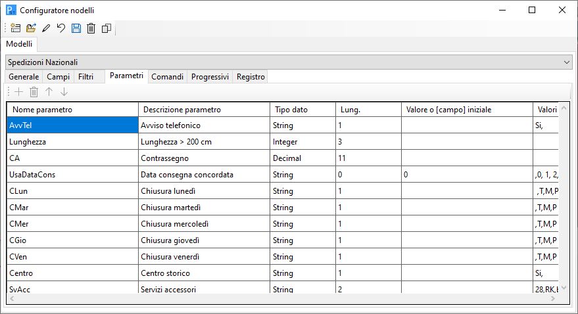Viewport: 578px width, 314px height.
Task: Click the Descrizione parametro column header
Action: [x=205, y=110]
